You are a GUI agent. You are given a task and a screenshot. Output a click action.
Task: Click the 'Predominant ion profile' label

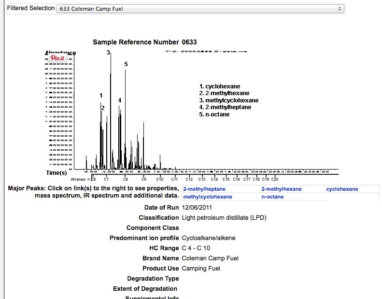coord(144,238)
